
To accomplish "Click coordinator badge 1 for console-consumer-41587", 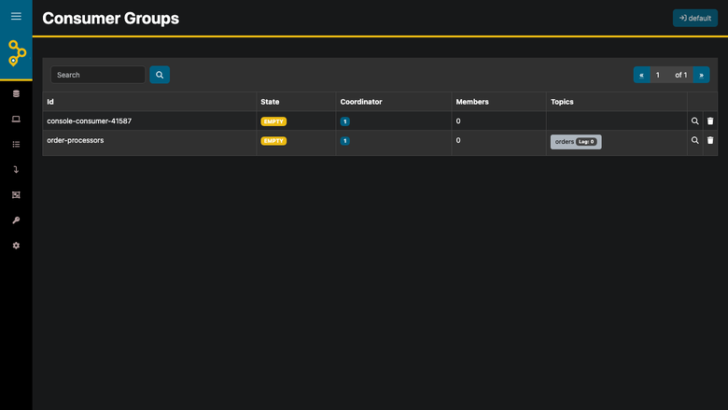I will click(x=345, y=121).
